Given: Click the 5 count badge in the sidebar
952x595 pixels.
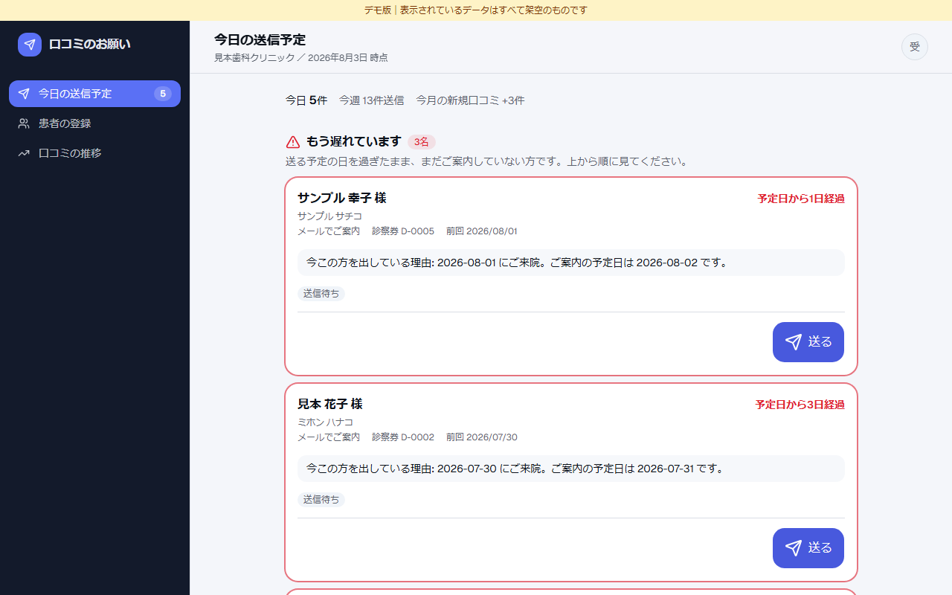Looking at the screenshot, I should point(163,94).
